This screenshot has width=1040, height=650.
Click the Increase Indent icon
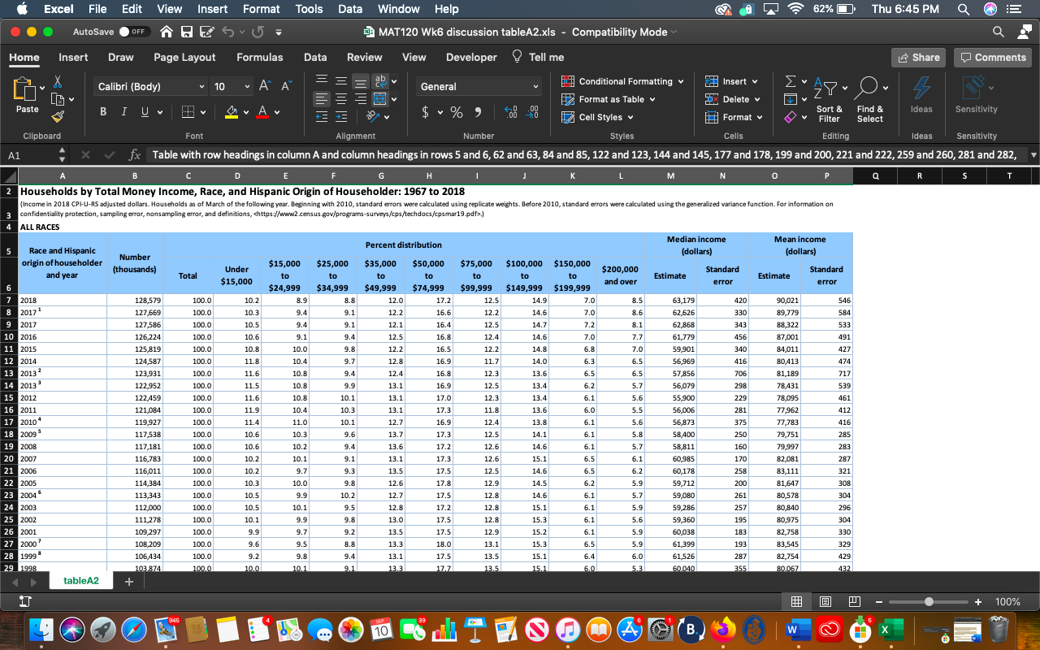point(342,117)
